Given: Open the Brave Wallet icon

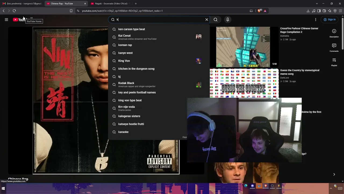Looking at the screenshot, I should [x=324, y=11].
